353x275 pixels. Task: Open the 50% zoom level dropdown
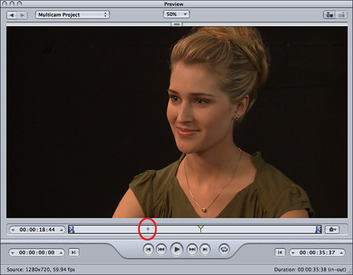coord(176,14)
